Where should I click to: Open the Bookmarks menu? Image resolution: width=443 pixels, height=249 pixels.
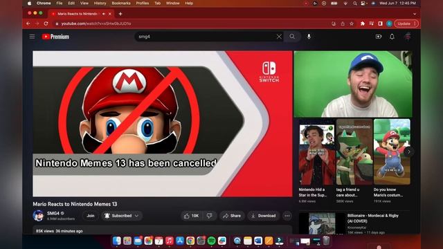pos(121,3)
